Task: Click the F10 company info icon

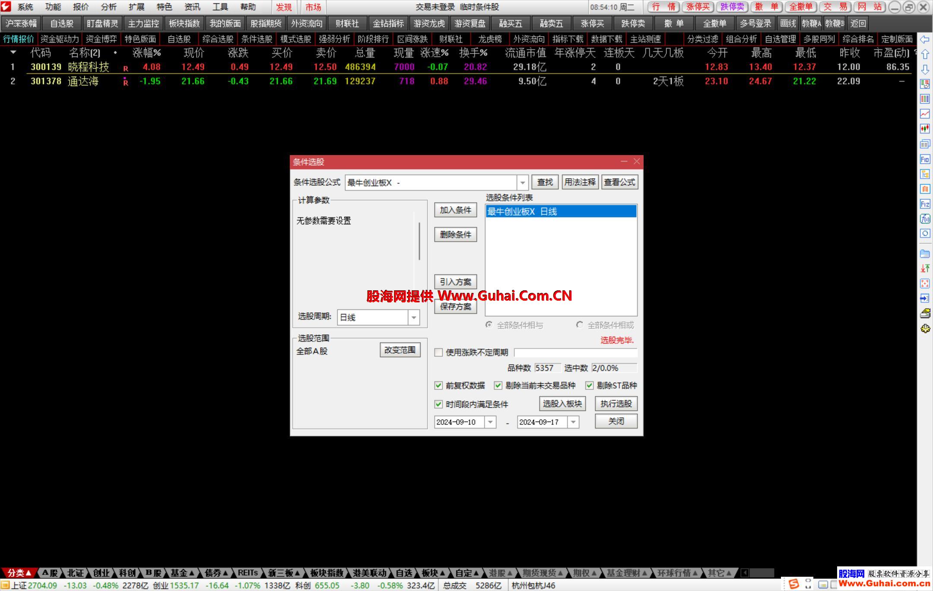Action: (925, 159)
